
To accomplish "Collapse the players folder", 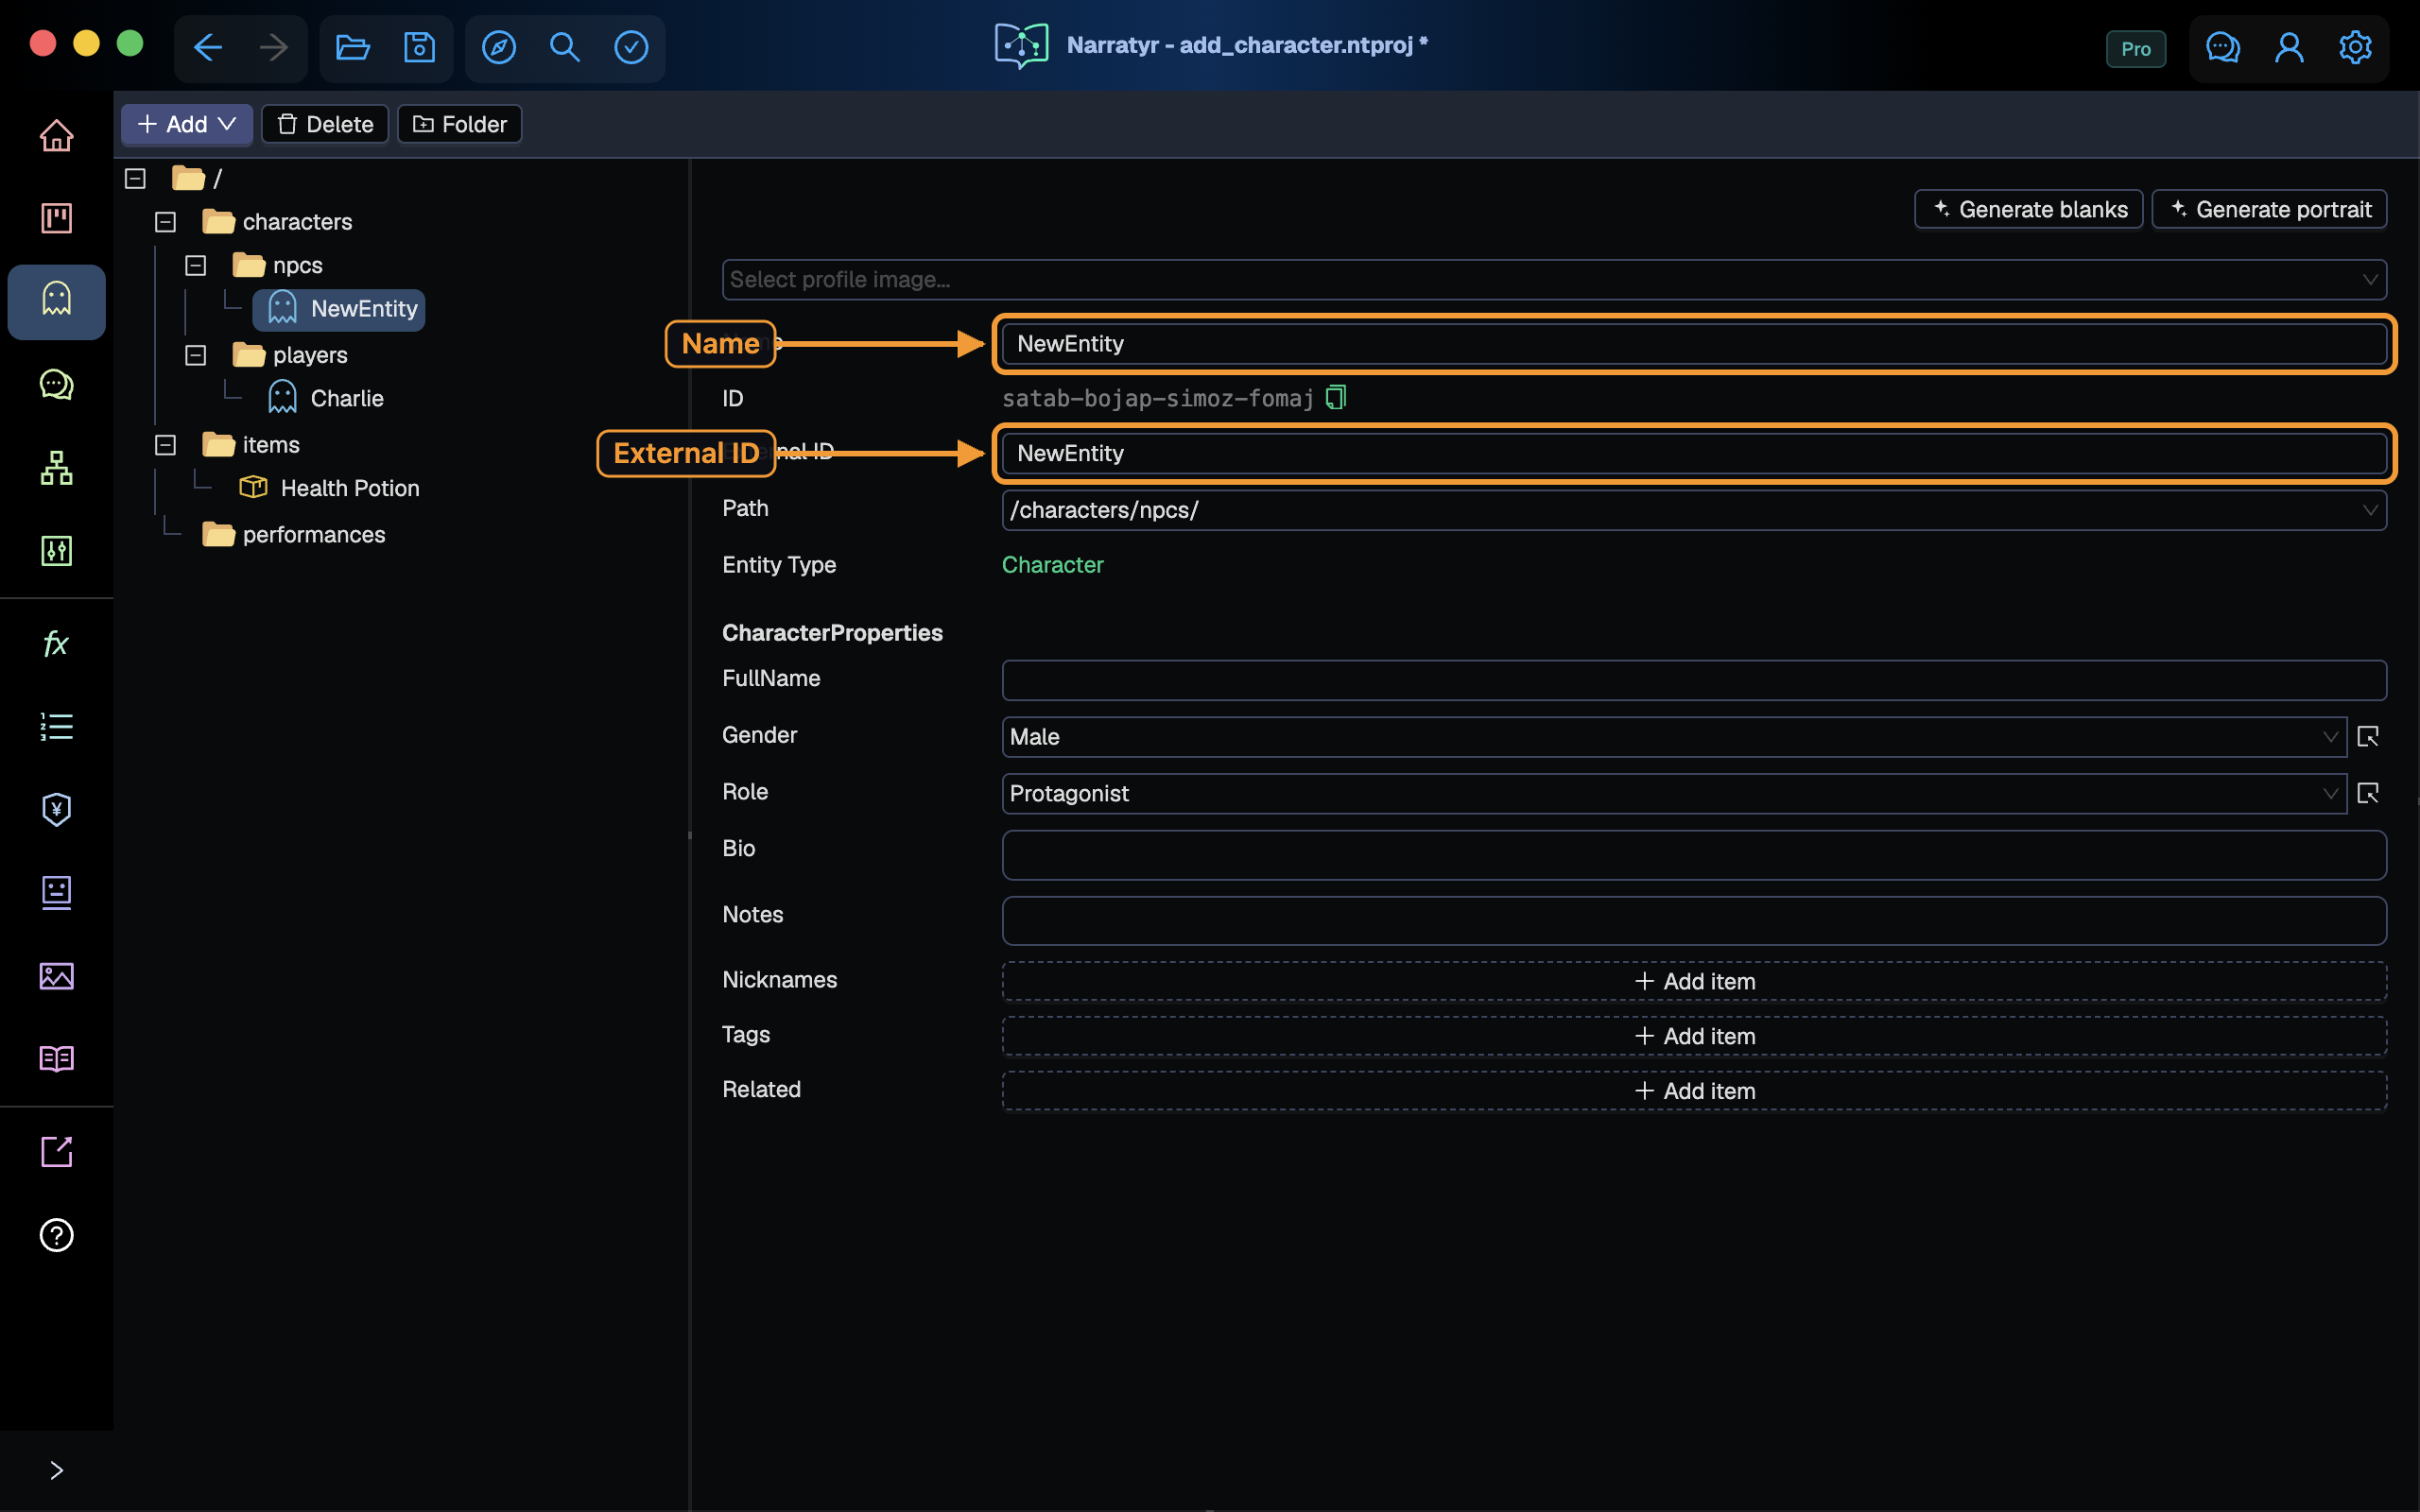I will pos(195,355).
